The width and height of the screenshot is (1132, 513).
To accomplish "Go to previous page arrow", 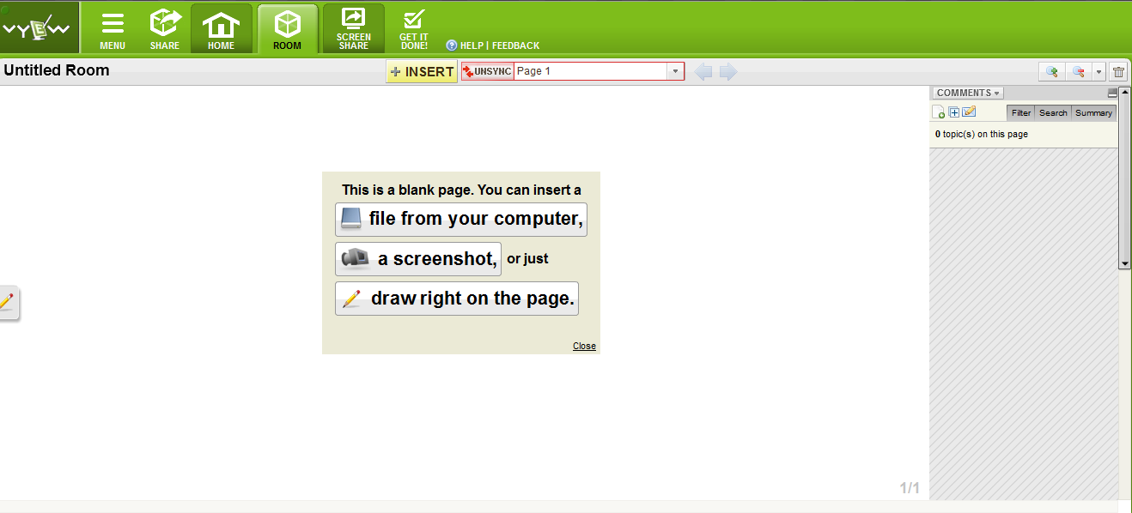I will [703, 72].
